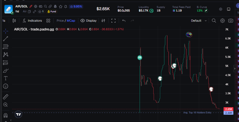The image size is (239, 122).
Task: Click the liquidity lock icon
Action: (x=151, y=11)
